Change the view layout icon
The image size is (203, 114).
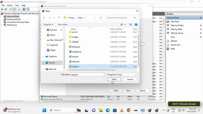[x=121, y=24]
